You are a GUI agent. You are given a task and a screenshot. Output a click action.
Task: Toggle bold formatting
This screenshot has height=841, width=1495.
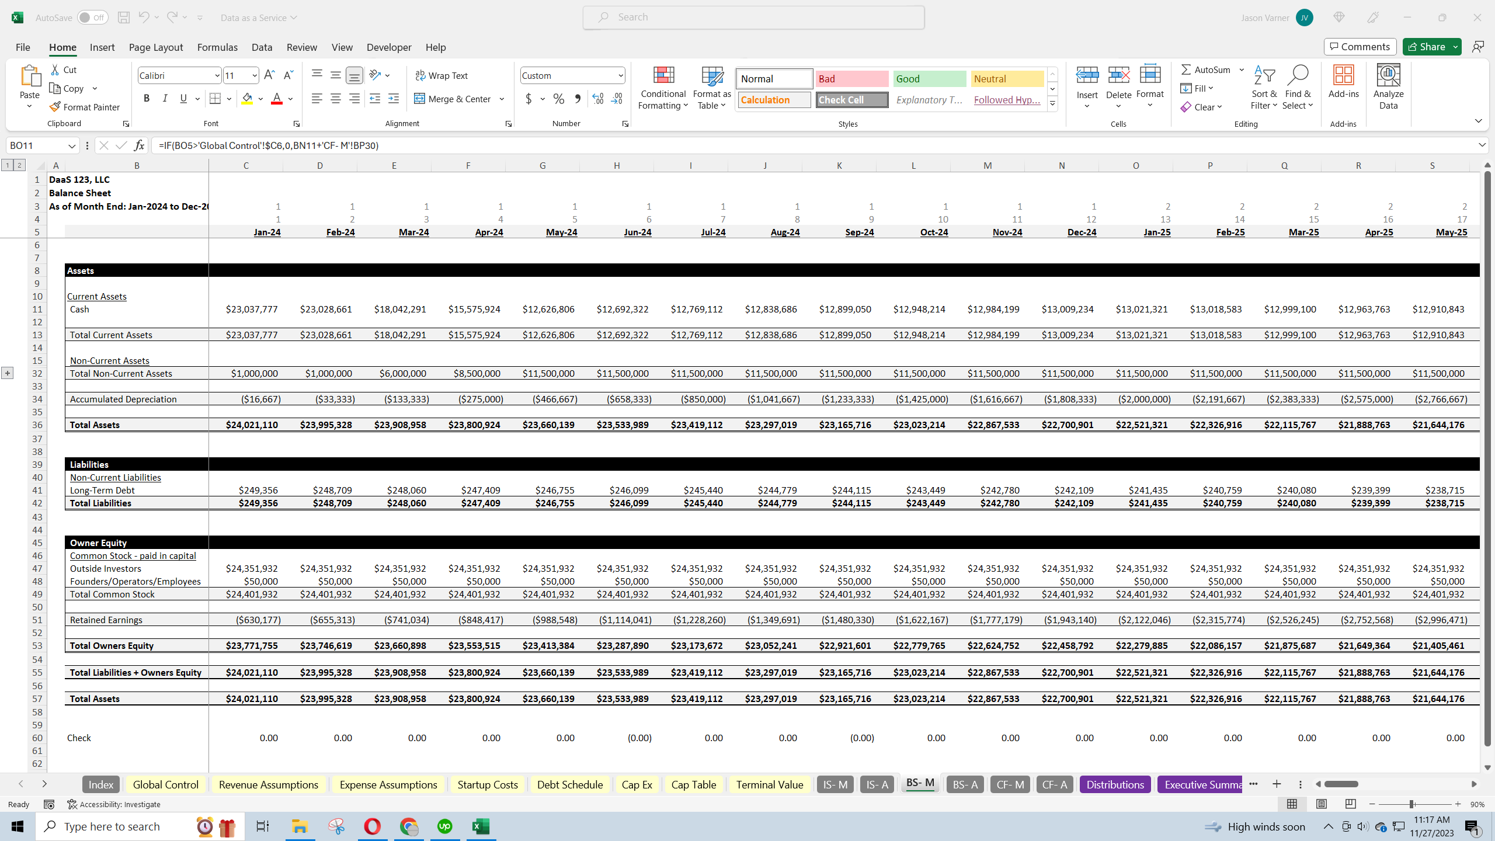click(x=147, y=98)
